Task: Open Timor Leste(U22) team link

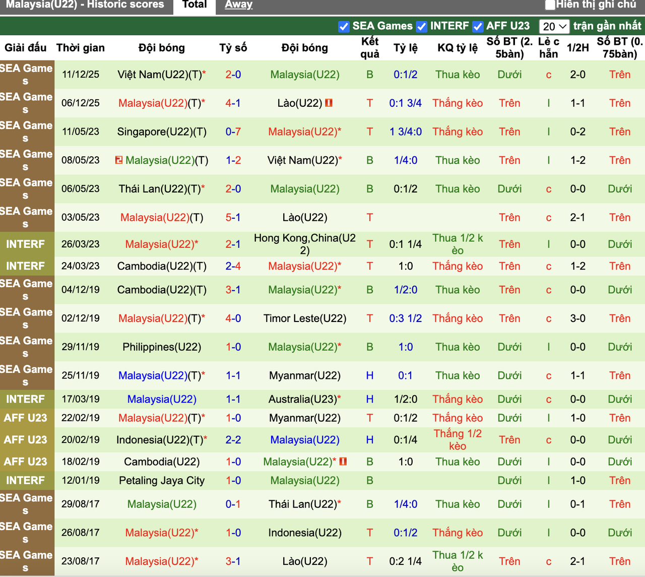Action: (x=305, y=318)
